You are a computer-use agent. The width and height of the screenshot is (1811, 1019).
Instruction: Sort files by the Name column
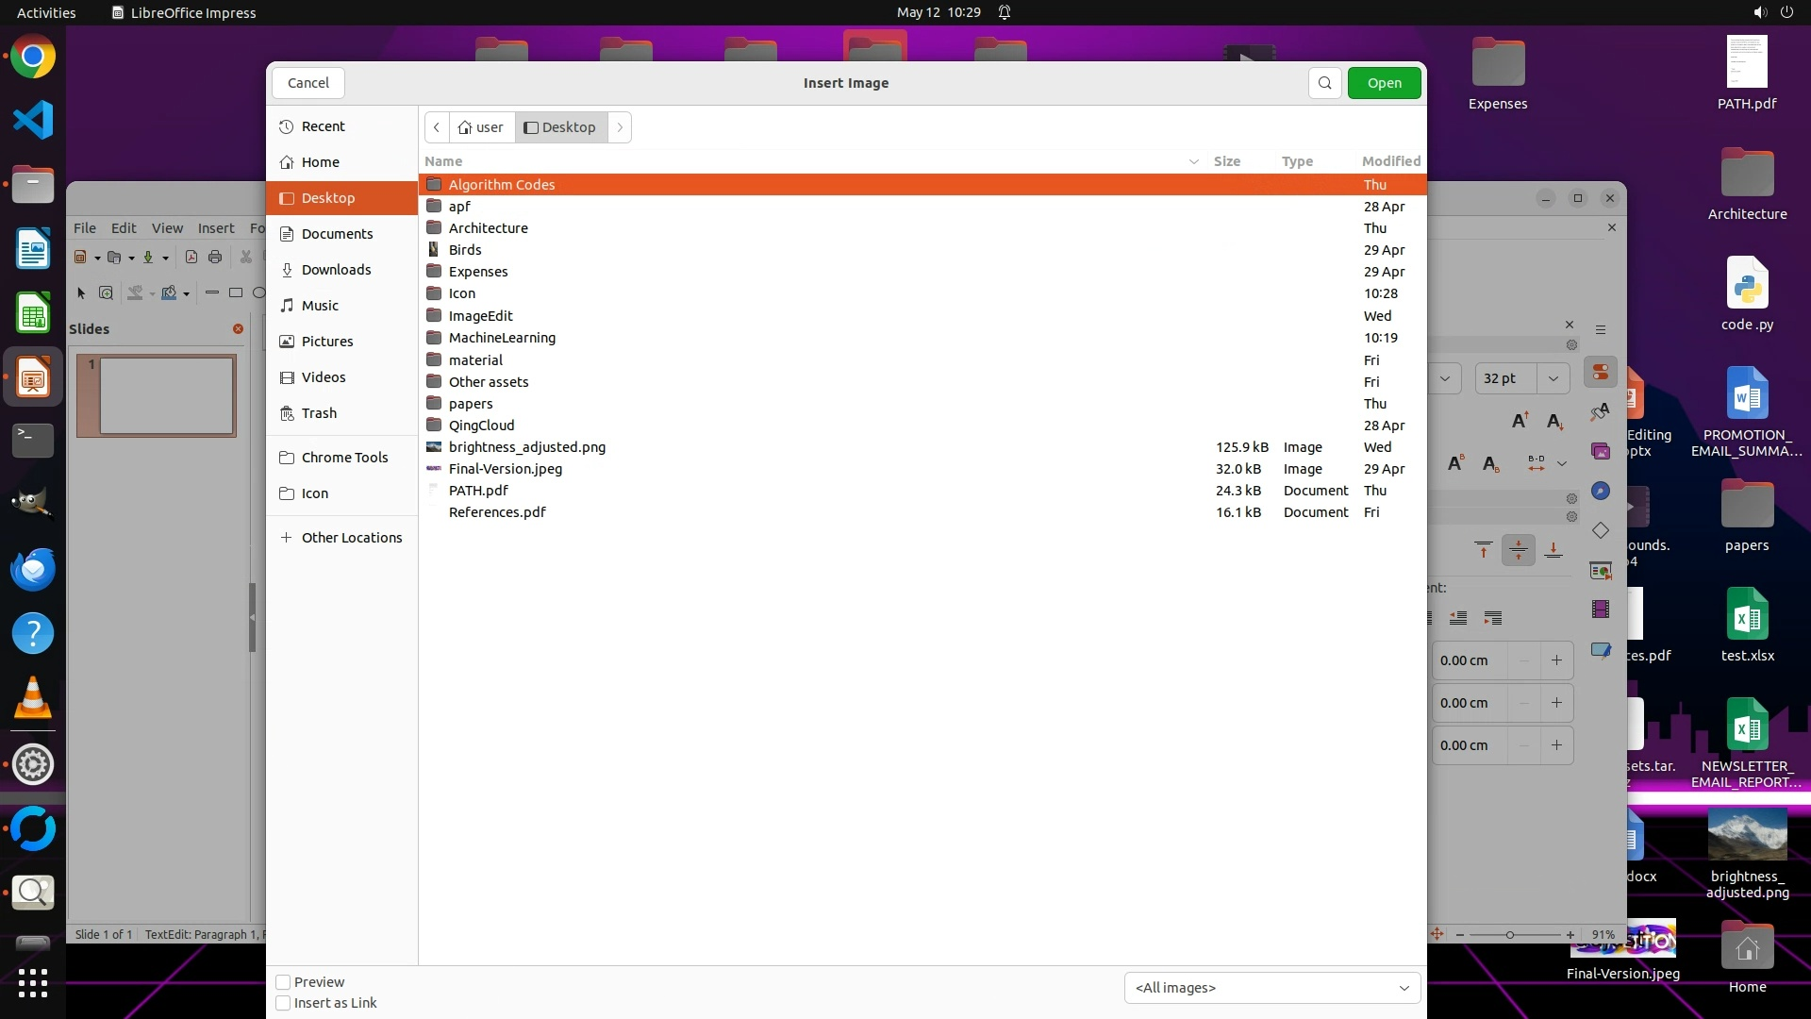443,161
